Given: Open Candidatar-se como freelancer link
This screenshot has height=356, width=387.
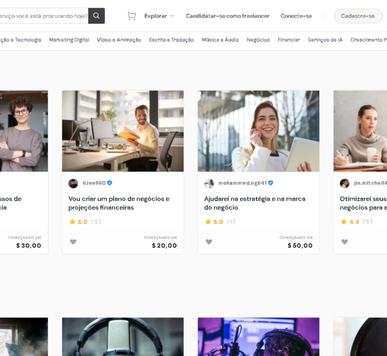Looking at the screenshot, I should (228, 16).
